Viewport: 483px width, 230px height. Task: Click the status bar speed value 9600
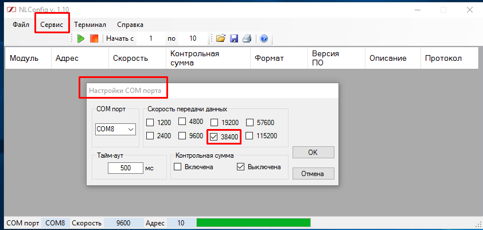pyautogui.click(x=123, y=223)
